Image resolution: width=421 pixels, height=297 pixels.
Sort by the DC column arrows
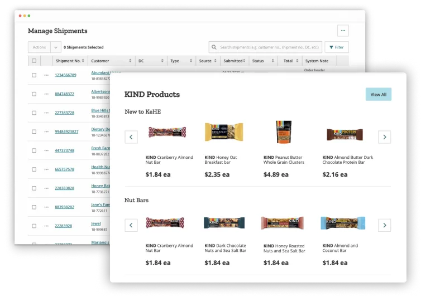[x=162, y=61]
